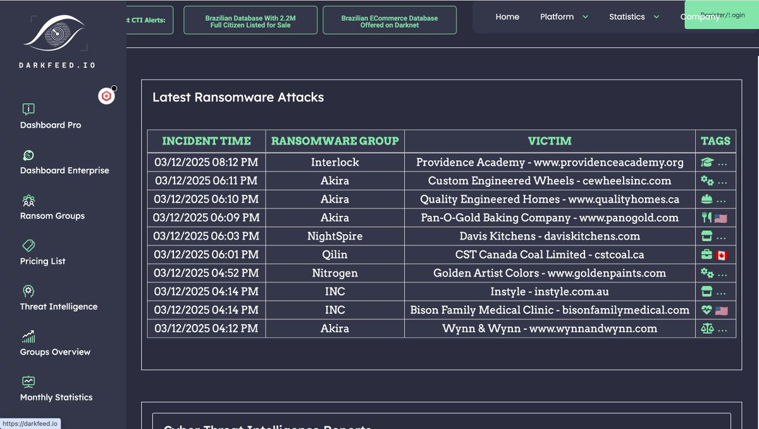Click the INCIDENT TIME column header

coord(207,141)
